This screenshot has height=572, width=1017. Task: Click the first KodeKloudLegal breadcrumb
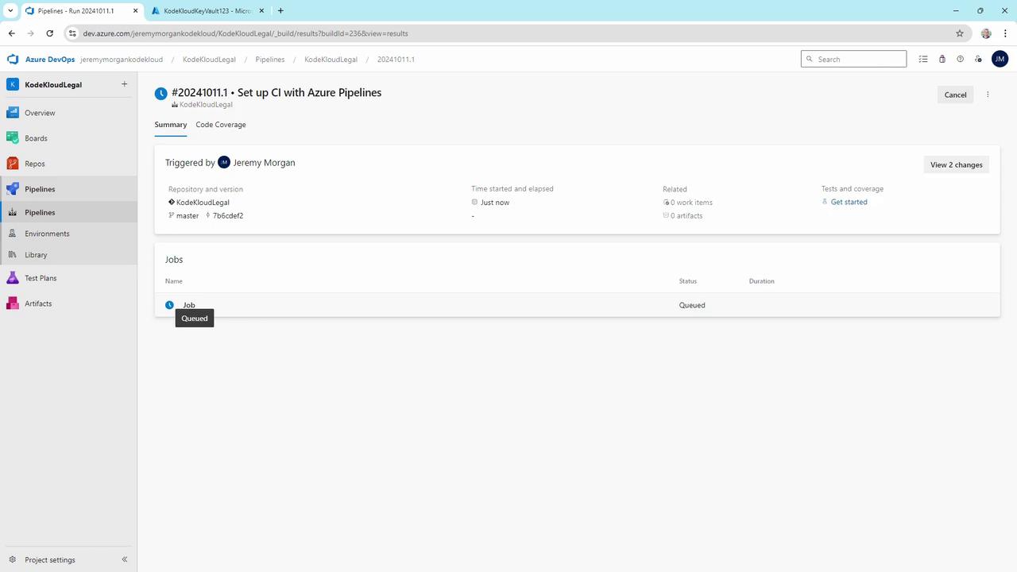coord(209,60)
